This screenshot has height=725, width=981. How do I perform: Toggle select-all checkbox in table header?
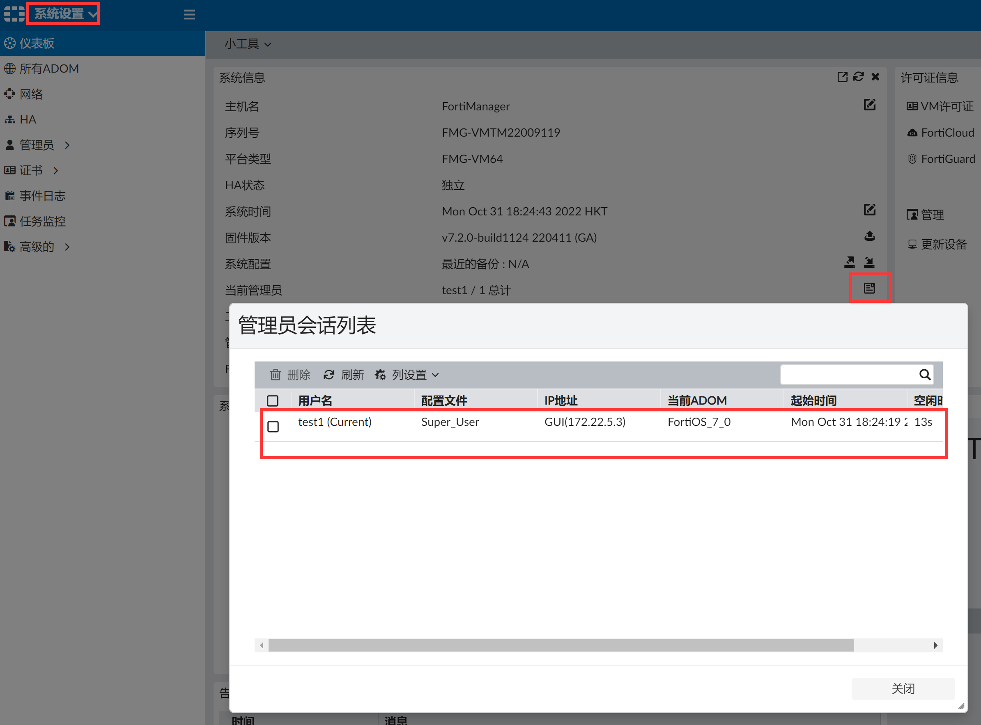pos(273,400)
